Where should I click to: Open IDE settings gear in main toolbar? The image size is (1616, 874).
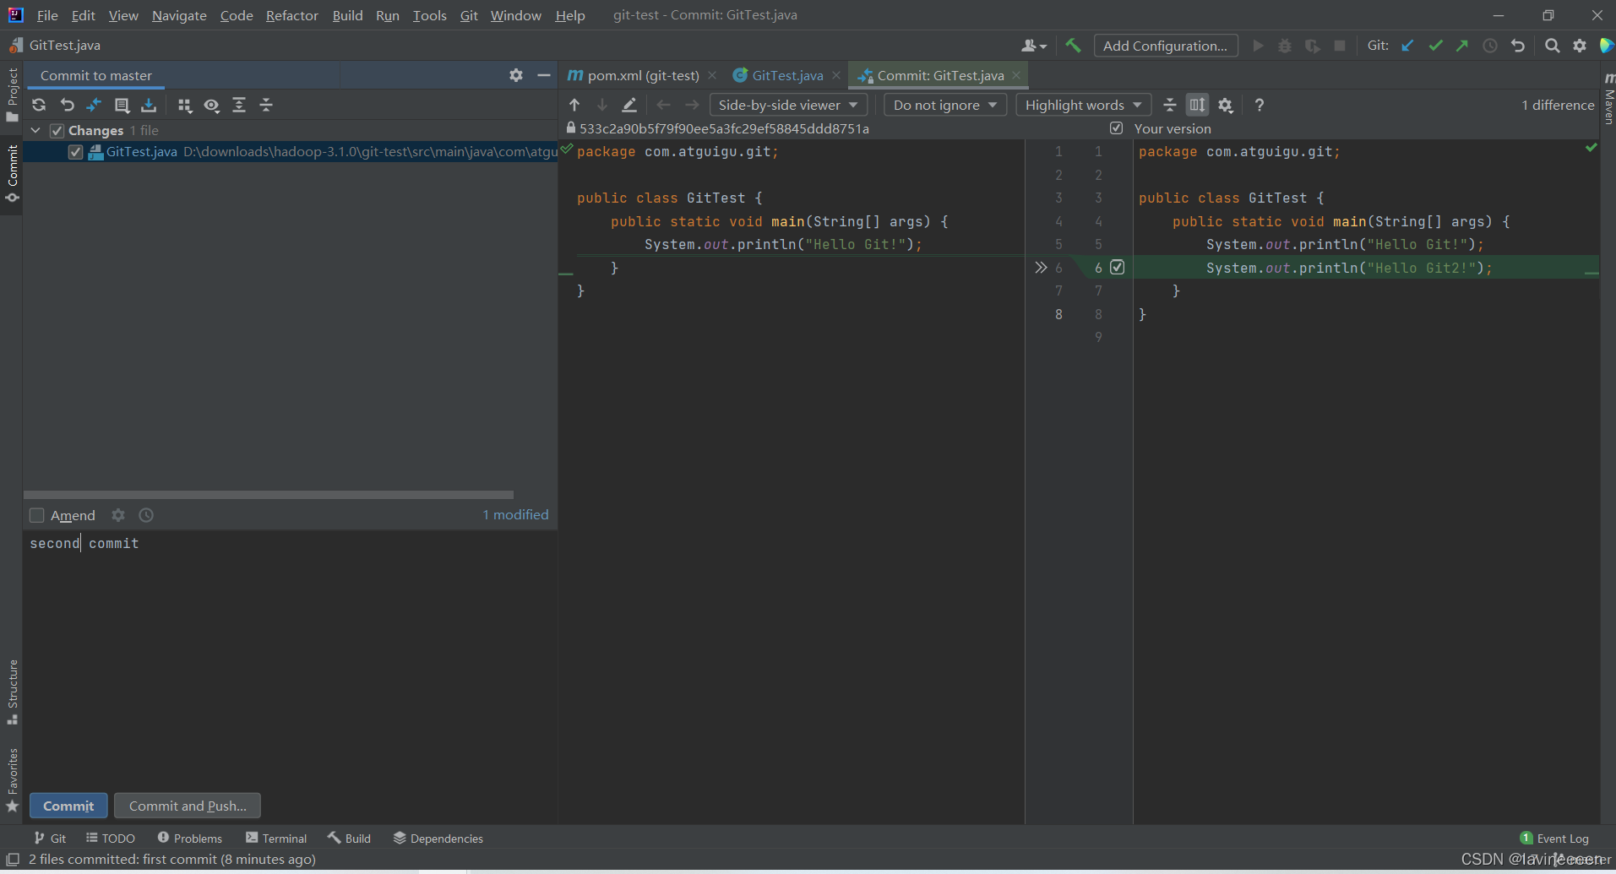coord(1580,46)
